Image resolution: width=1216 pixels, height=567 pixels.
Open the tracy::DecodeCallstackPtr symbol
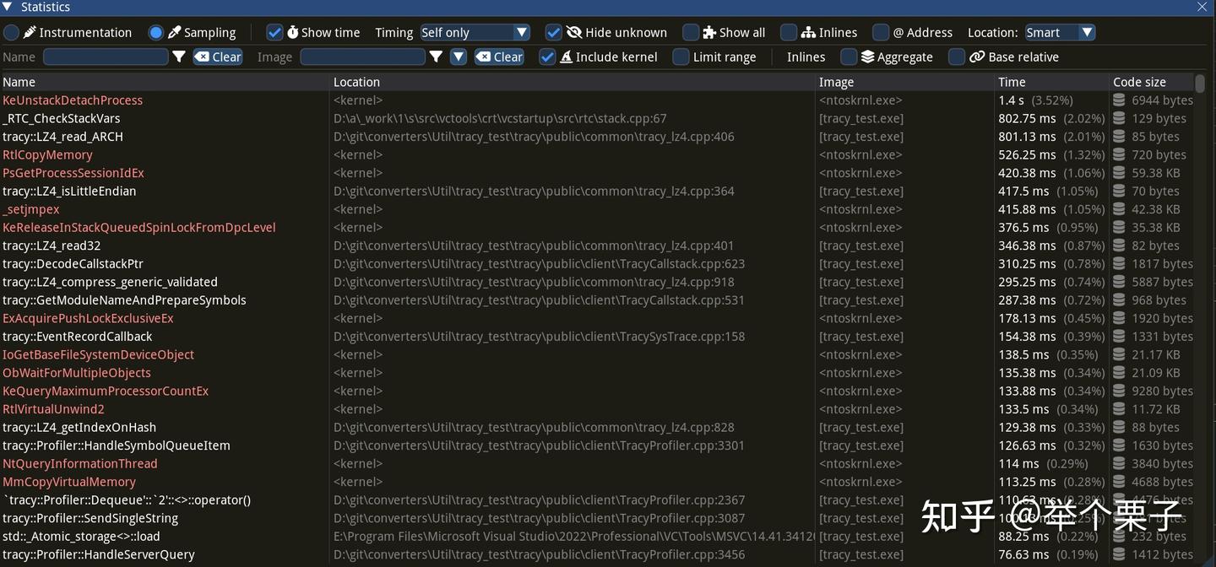click(x=73, y=264)
